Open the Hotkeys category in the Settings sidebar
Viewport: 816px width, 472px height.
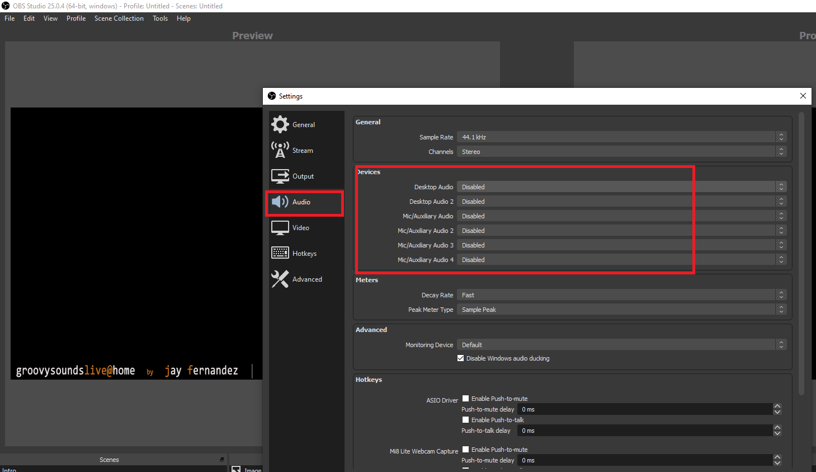[305, 254]
